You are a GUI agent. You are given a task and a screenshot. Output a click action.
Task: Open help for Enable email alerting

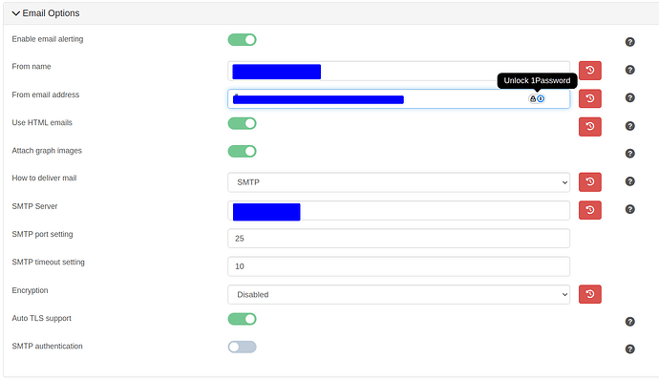pos(629,42)
